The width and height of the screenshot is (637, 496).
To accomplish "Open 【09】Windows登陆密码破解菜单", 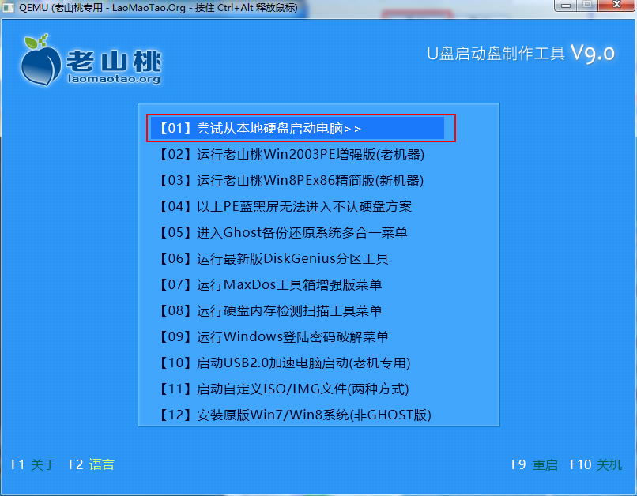I will point(273,336).
